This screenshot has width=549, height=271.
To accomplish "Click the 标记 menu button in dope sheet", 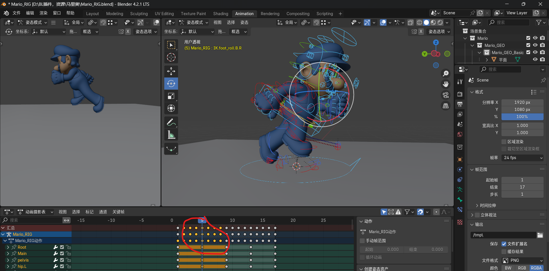I will click(x=90, y=212).
